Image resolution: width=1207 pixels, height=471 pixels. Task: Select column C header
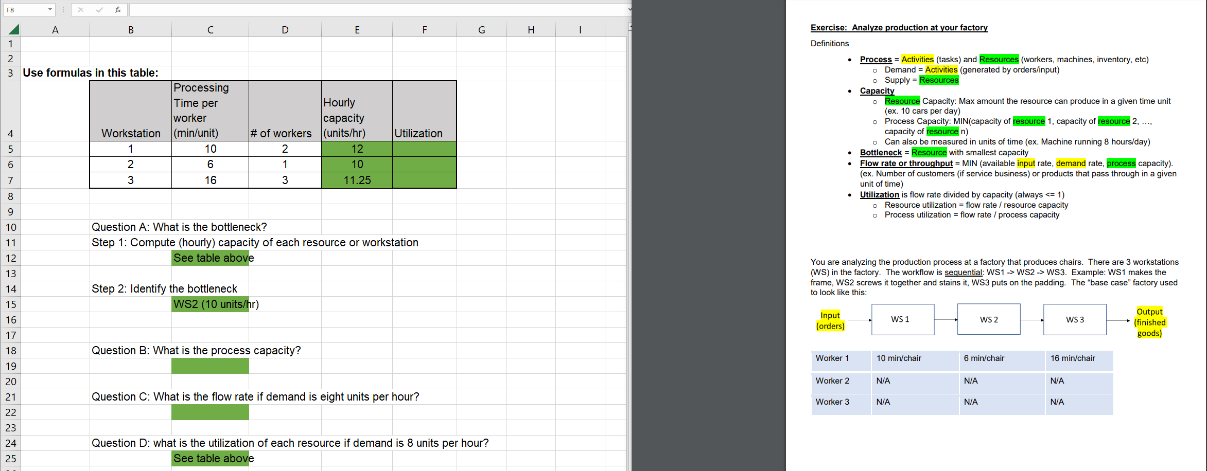pyautogui.click(x=210, y=30)
